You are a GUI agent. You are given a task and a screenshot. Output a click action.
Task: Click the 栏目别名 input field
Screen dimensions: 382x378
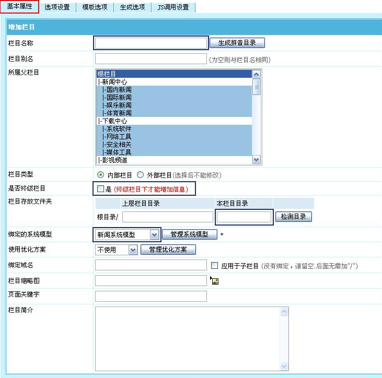[x=151, y=59]
